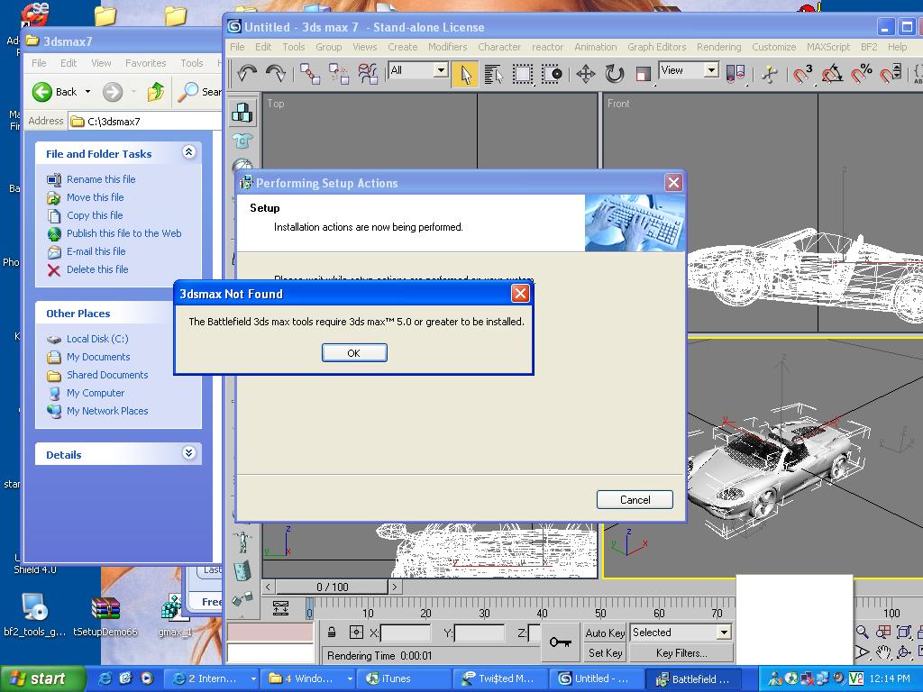Viewport: 923px width, 692px height.
Task: Open the BF2 menu in 3ds max
Action: point(869,47)
